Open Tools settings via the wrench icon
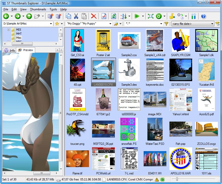222x184 pixels. [x=194, y=16]
